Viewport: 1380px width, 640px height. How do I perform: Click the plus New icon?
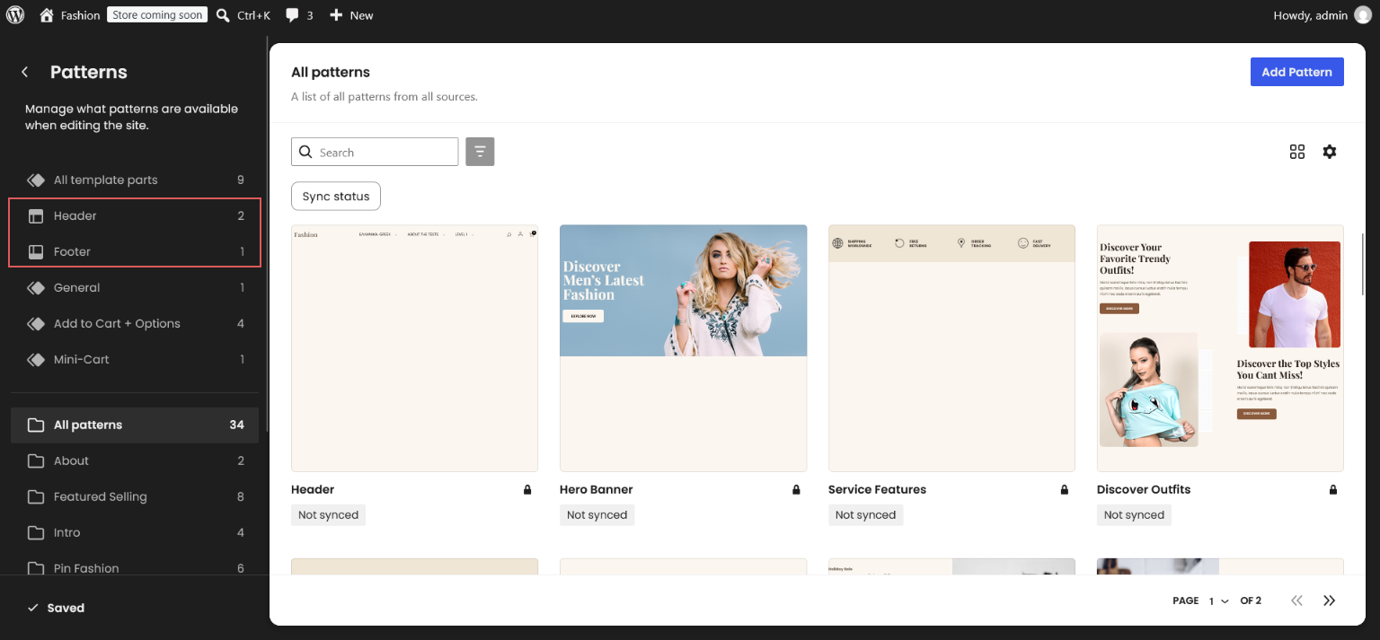click(x=336, y=15)
